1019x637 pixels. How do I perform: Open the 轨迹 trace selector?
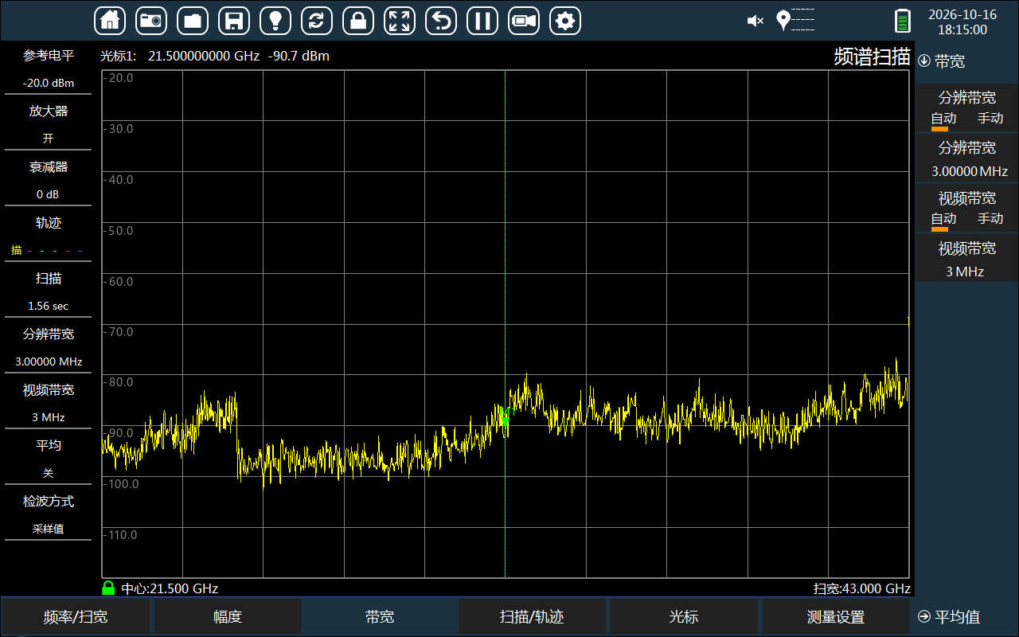pyautogui.click(x=48, y=236)
